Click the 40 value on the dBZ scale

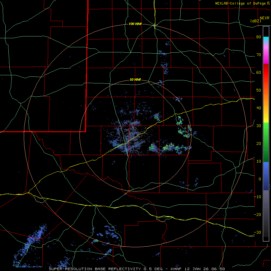point(259,108)
